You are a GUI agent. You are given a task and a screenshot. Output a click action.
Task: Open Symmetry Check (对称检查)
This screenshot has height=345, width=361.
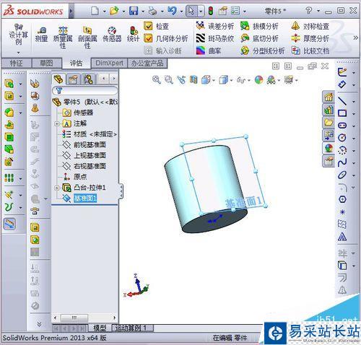click(310, 26)
